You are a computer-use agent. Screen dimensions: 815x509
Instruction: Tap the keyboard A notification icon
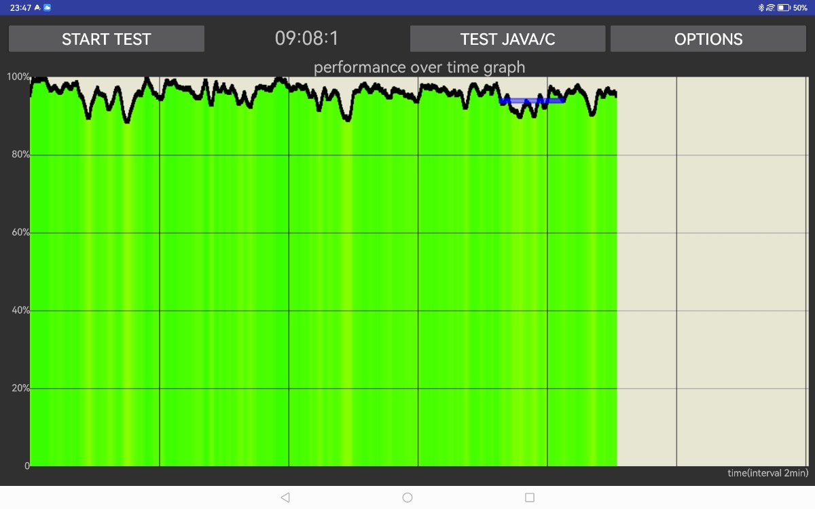(37, 7)
